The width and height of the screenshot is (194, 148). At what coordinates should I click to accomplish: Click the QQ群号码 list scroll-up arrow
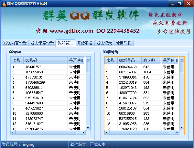182,59
